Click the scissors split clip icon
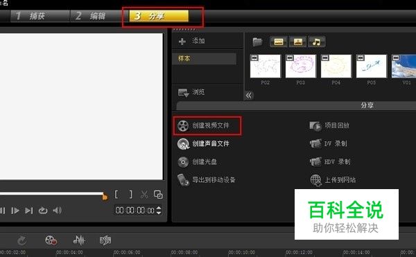416x257 pixels. click(x=144, y=195)
